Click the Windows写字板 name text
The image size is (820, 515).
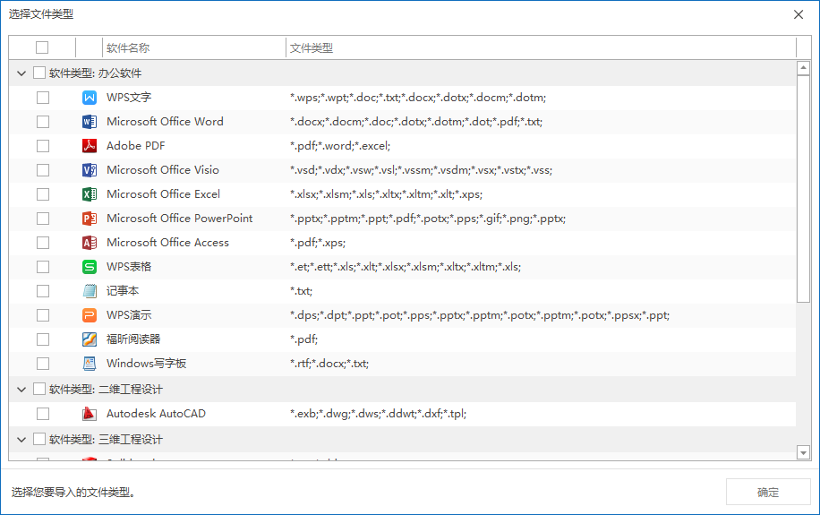(147, 364)
